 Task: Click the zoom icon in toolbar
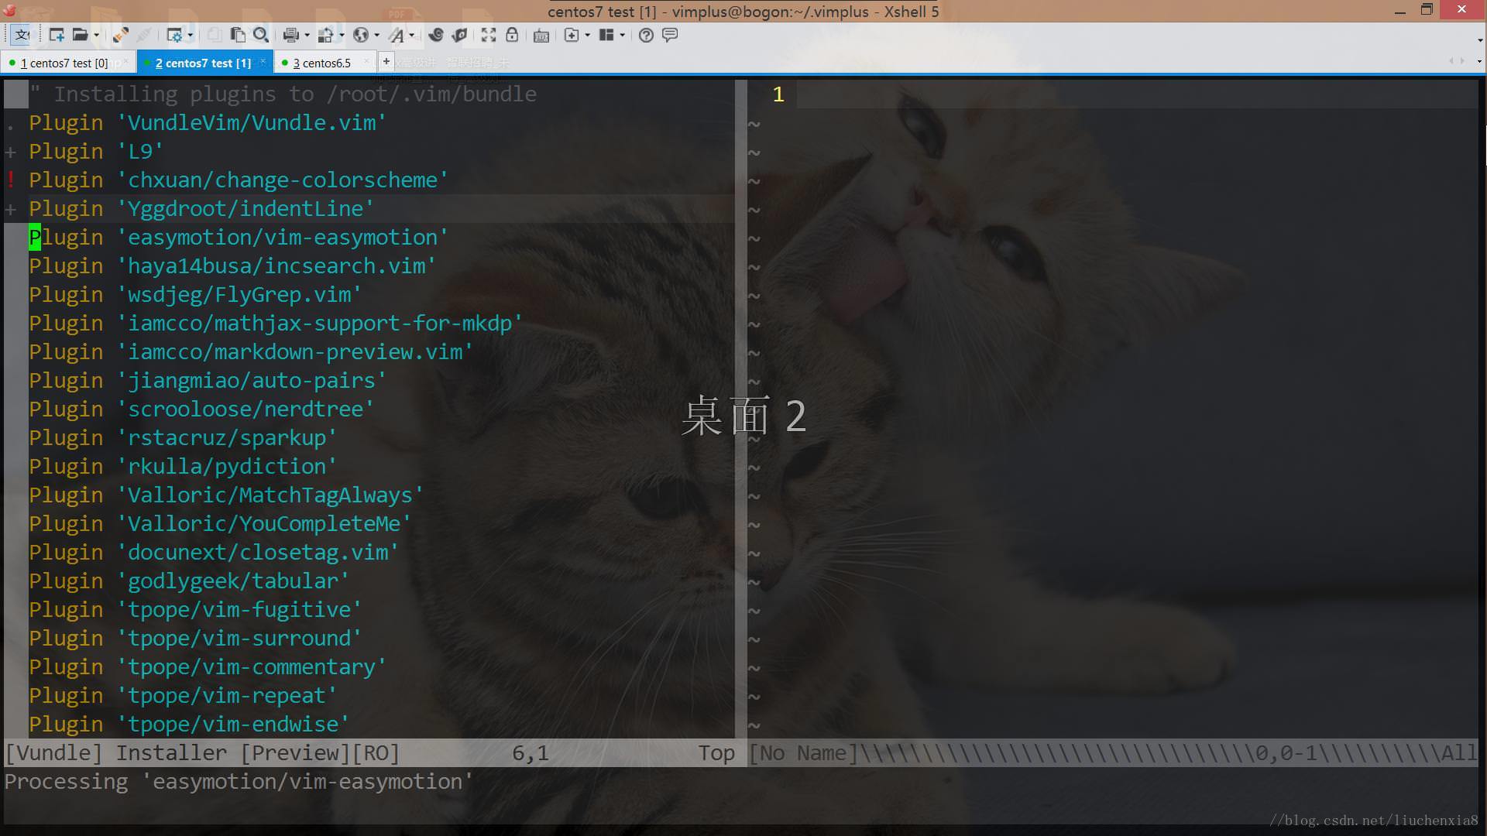pyautogui.click(x=262, y=35)
